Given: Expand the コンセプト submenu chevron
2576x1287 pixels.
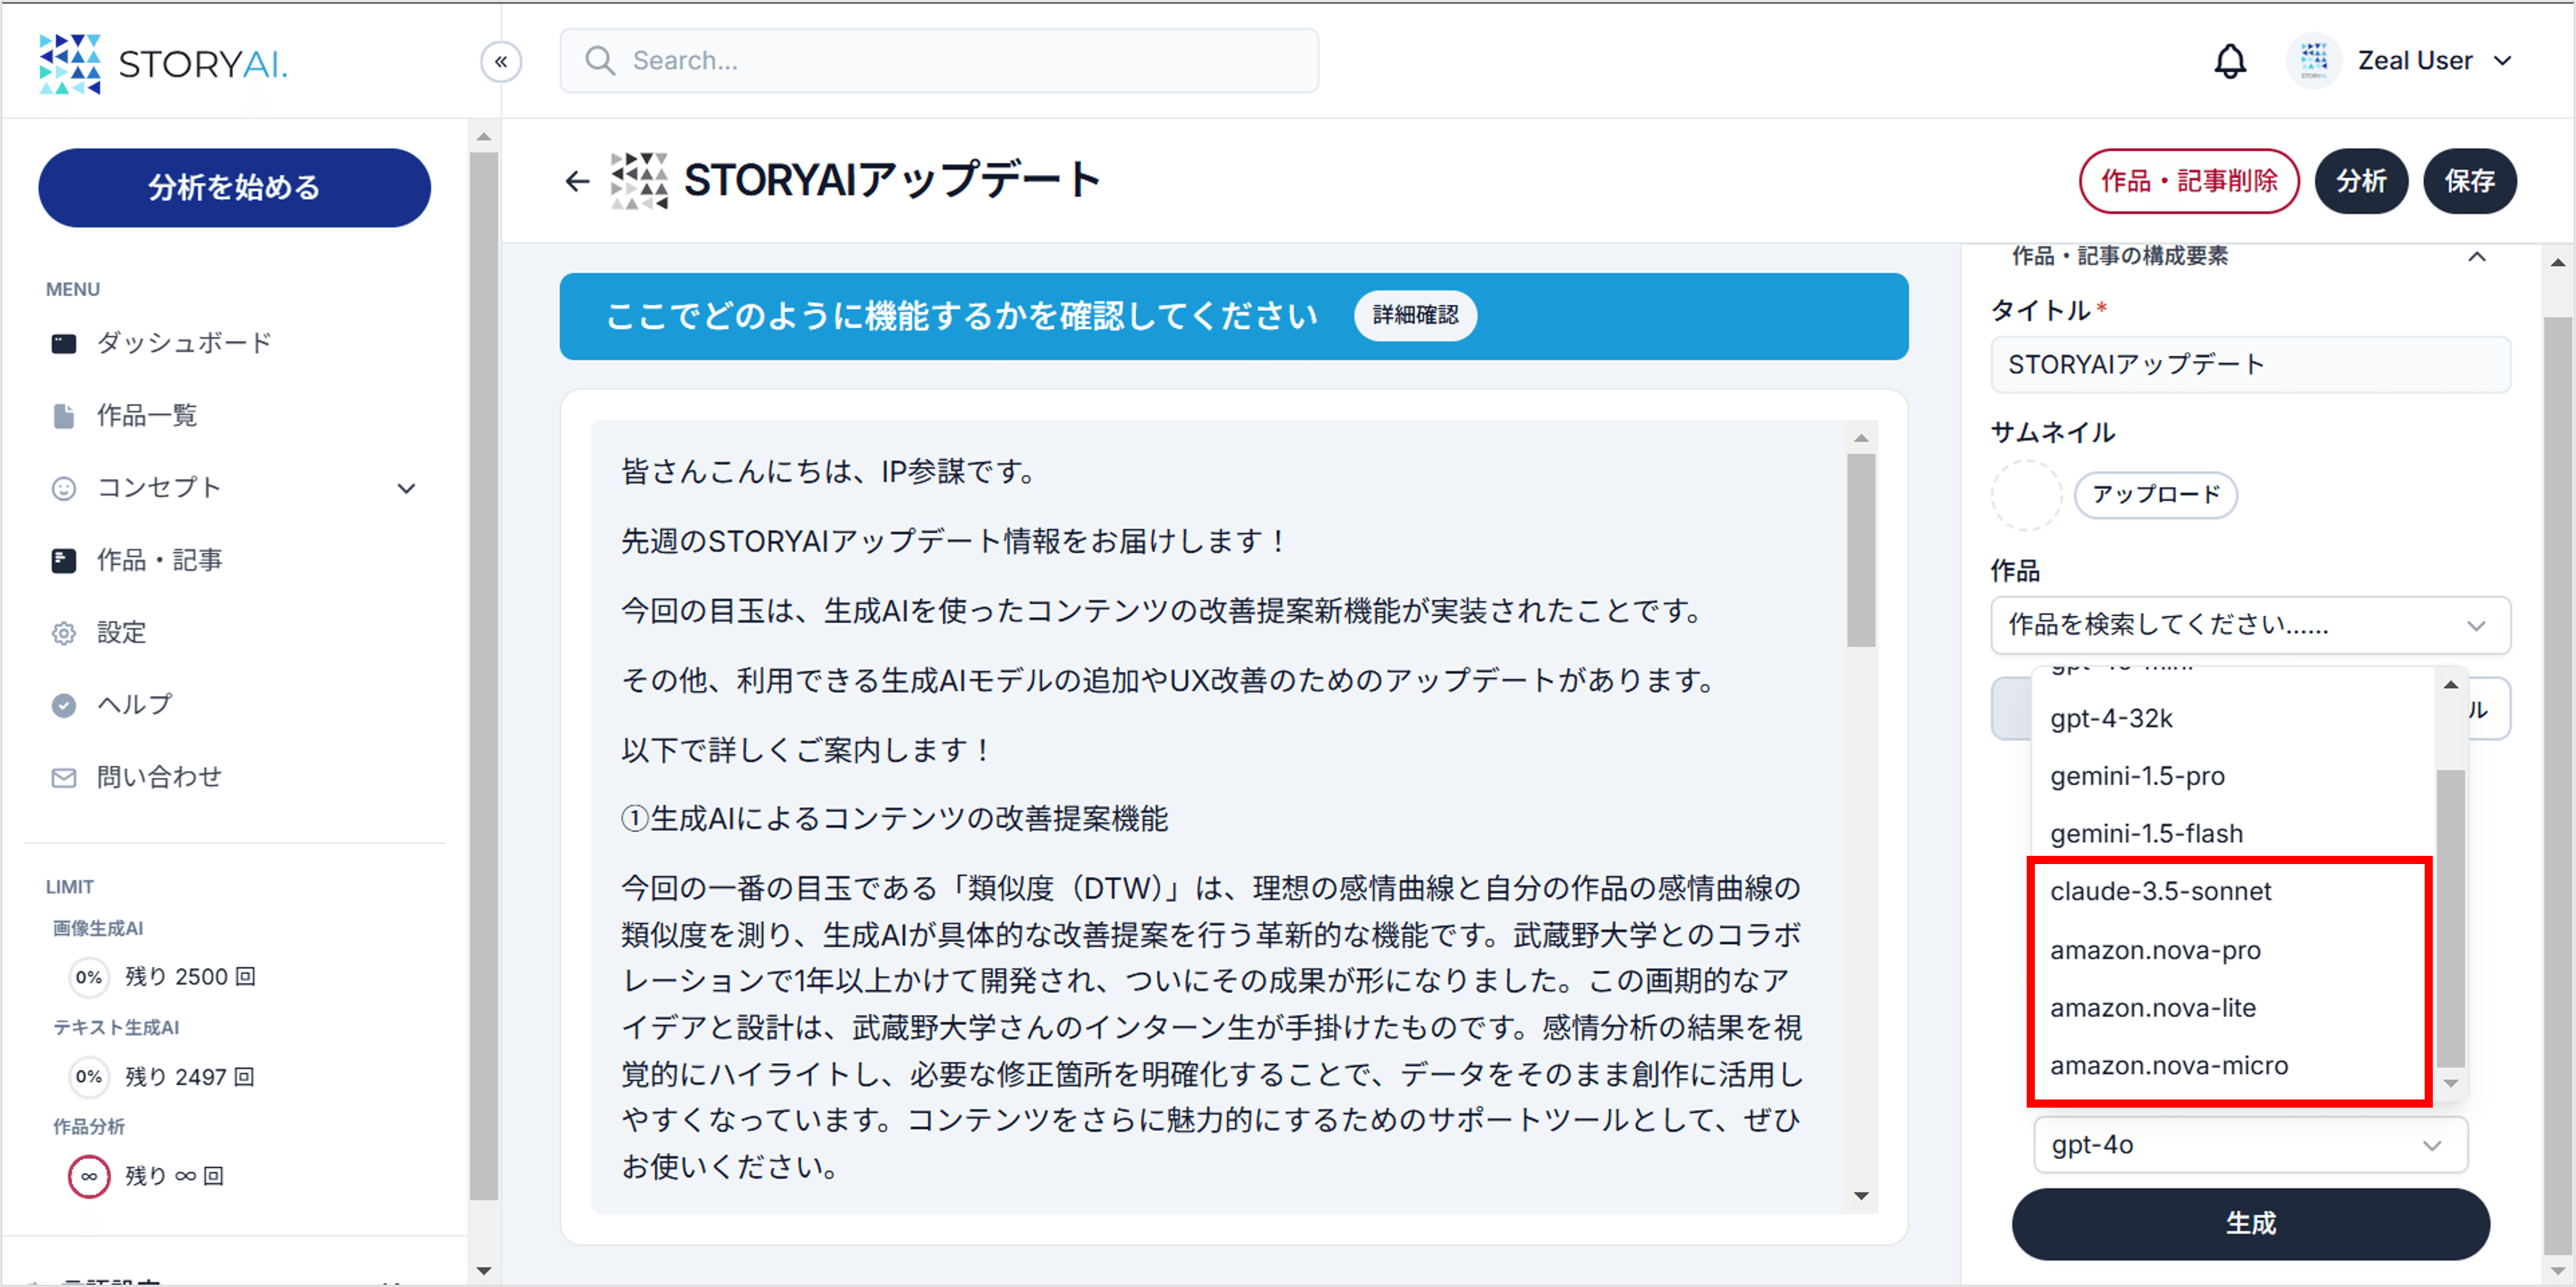Looking at the screenshot, I should [406, 488].
